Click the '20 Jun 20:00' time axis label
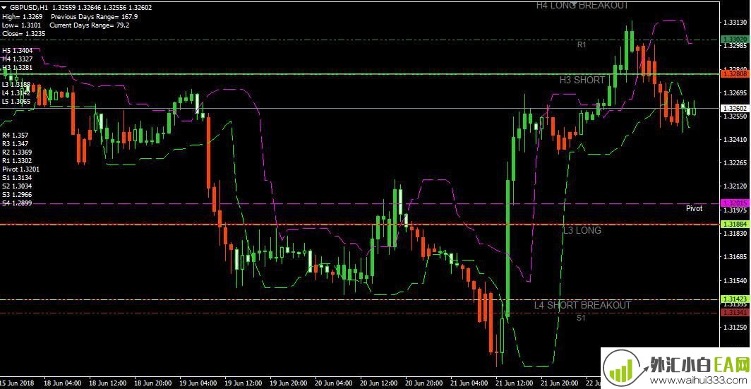 (x=424, y=384)
